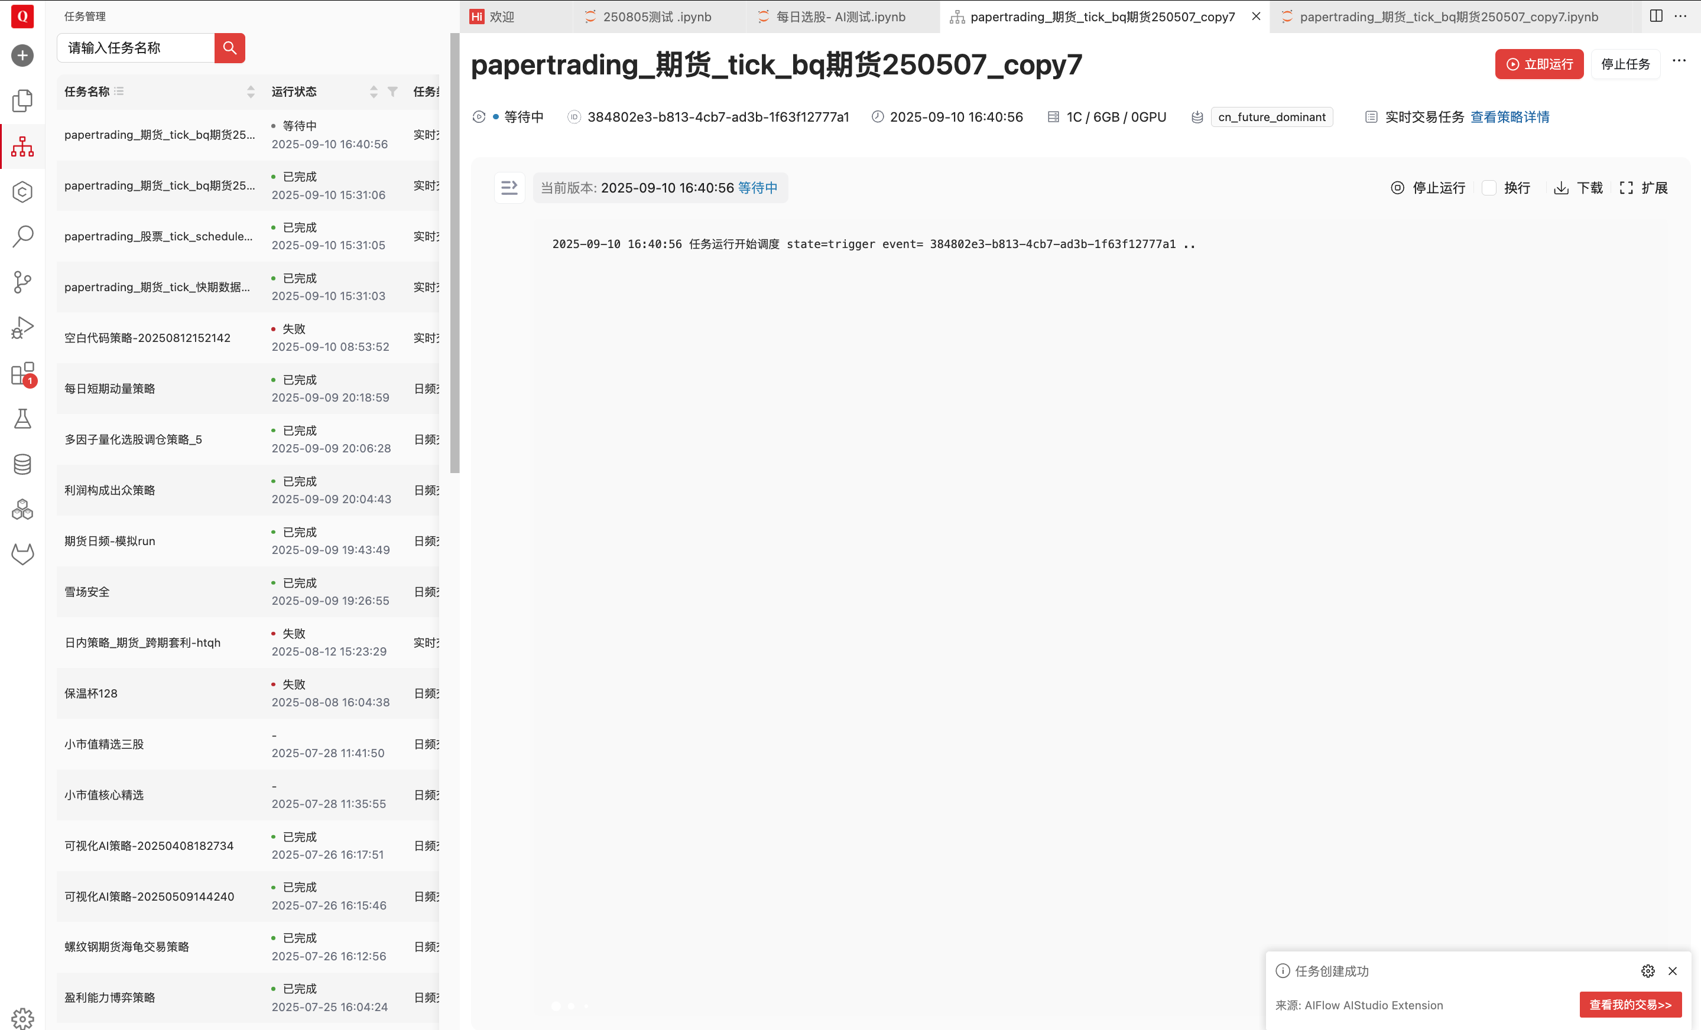
Task: Click the 立即运行 button
Action: point(1539,64)
